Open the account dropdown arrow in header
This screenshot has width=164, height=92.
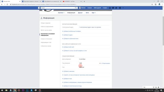[x=123, y=8]
